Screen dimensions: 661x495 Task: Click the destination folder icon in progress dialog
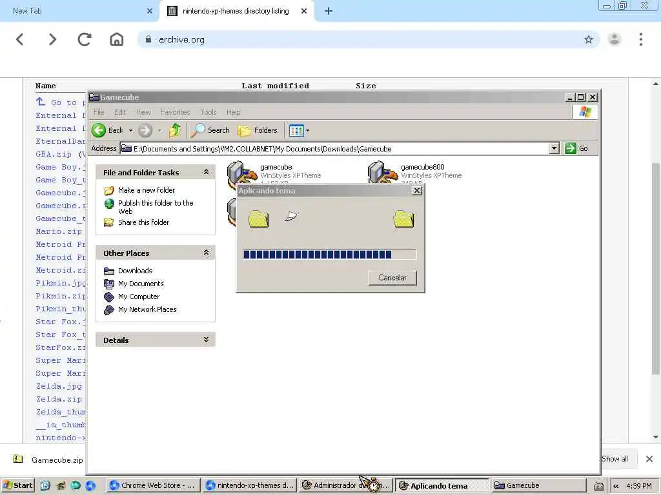[x=403, y=219]
